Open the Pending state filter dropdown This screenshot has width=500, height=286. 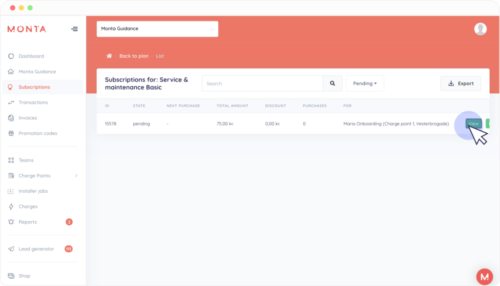pyautogui.click(x=365, y=83)
